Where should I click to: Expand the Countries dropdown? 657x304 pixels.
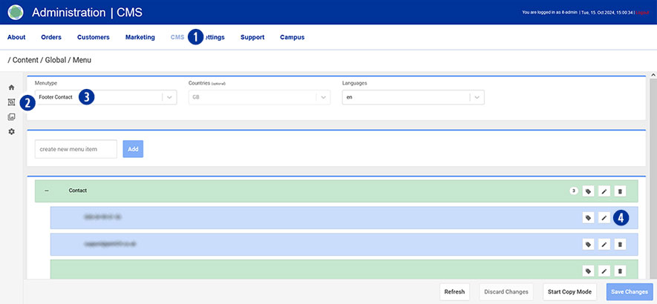(x=323, y=97)
